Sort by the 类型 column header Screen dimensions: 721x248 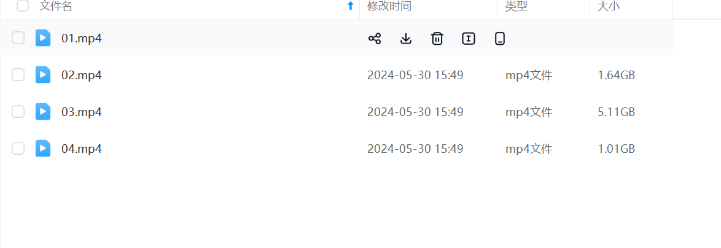click(x=516, y=6)
